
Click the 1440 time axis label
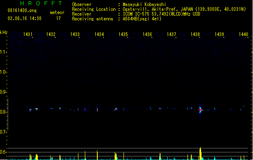[x=243, y=34]
